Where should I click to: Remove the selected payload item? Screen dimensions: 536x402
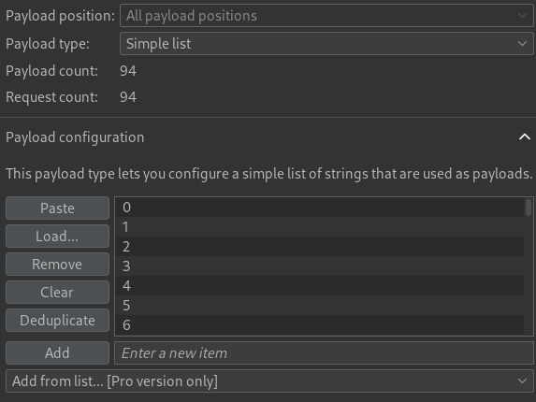[57, 264]
